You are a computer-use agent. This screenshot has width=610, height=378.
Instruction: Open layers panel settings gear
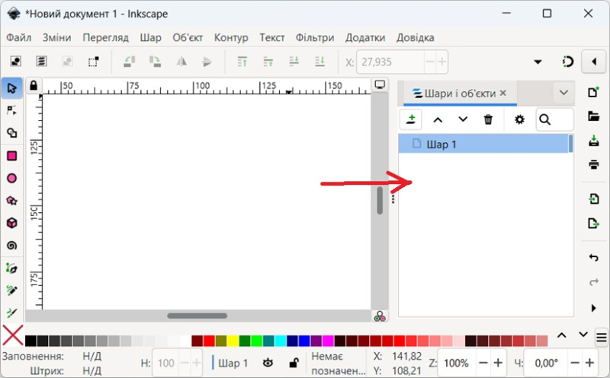[x=519, y=119]
